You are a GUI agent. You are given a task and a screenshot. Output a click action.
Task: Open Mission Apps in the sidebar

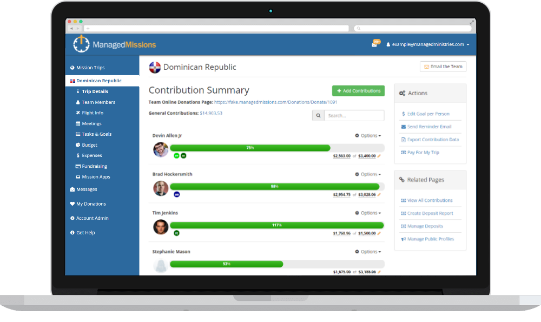[93, 177]
